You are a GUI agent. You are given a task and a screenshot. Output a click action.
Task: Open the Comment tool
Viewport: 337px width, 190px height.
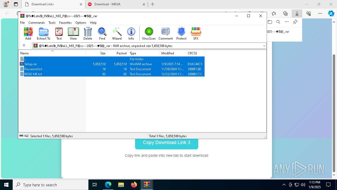[166, 34]
